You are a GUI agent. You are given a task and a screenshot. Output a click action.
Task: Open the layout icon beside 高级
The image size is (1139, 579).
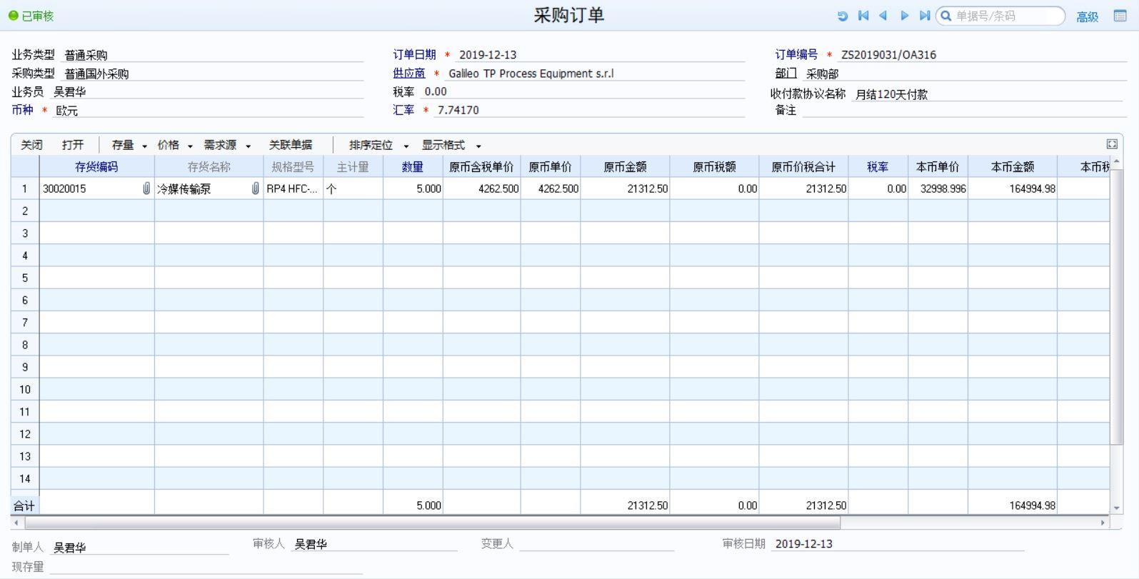[x=1120, y=16]
